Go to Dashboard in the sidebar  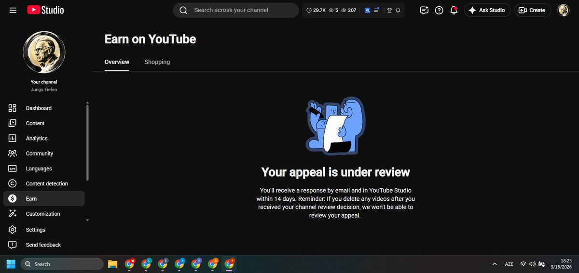coord(44,108)
